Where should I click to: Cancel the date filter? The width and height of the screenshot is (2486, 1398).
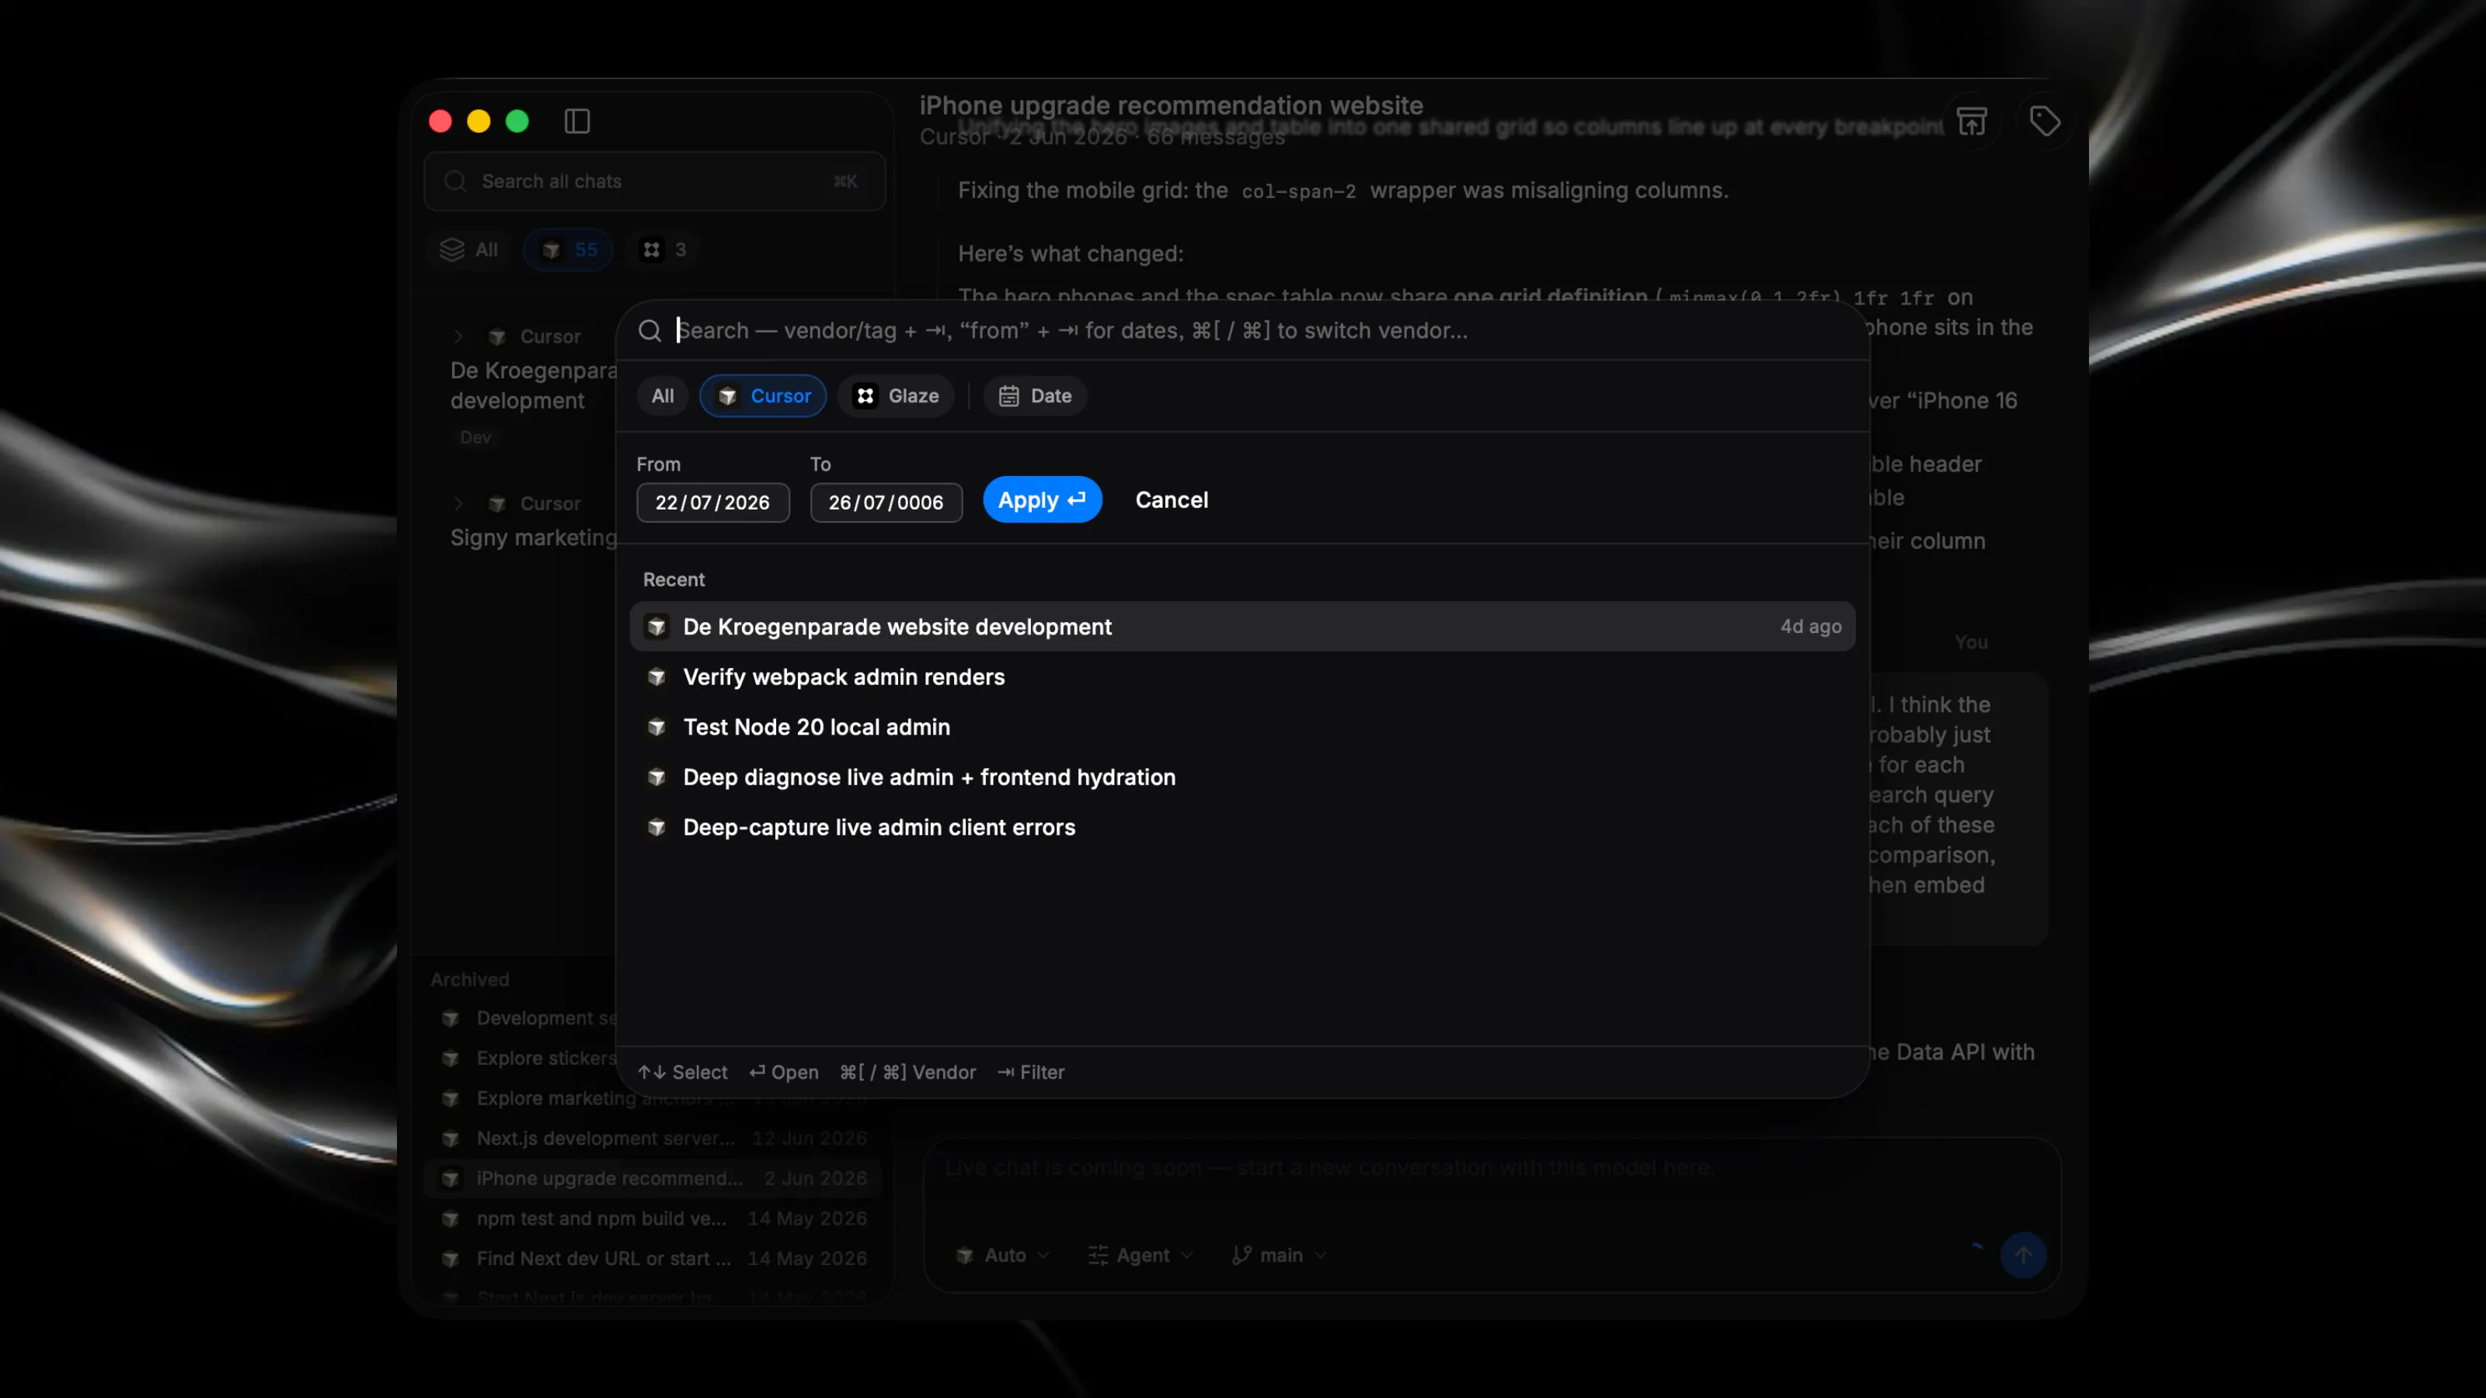pos(1172,499)
